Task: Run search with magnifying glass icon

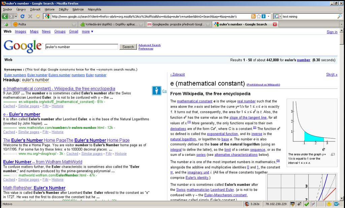Action: [340, 16]
